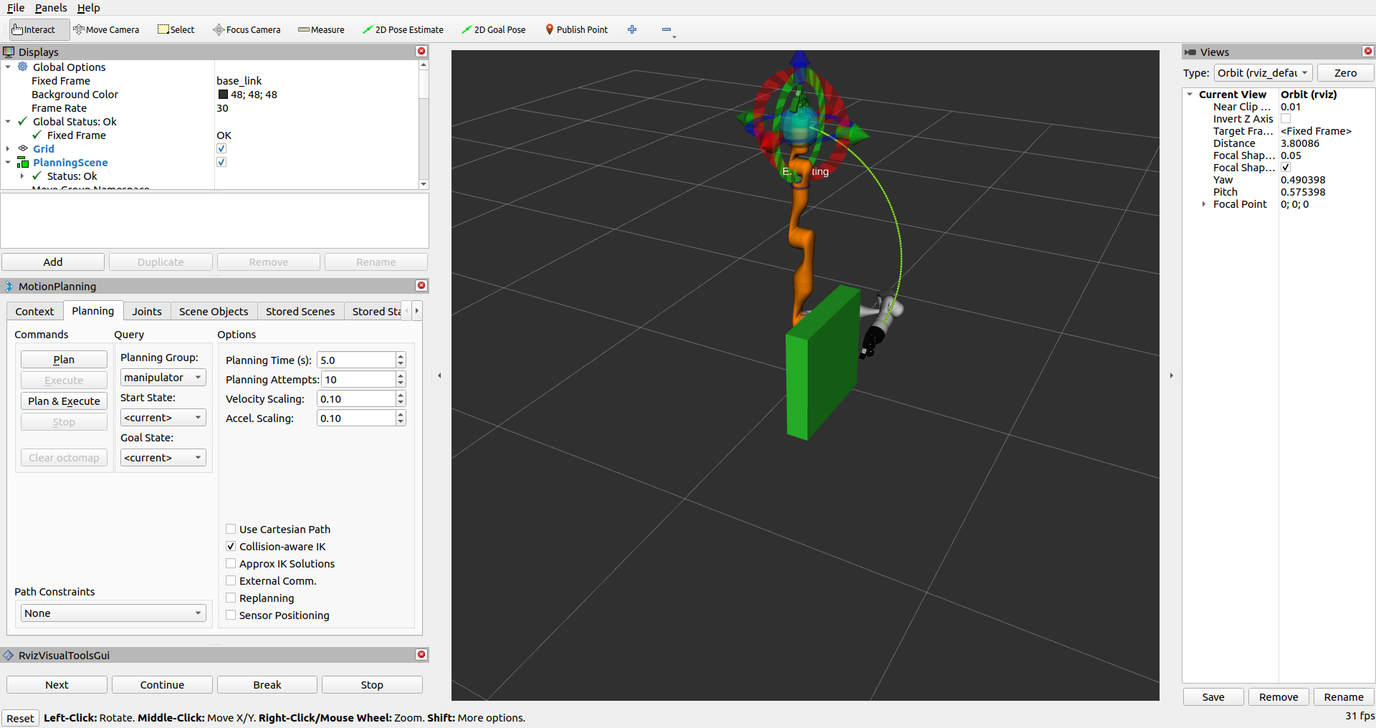Add a new display
The width and height of the screenshot is (1376, 728).
pyautogui.click(x=53, y=262)
